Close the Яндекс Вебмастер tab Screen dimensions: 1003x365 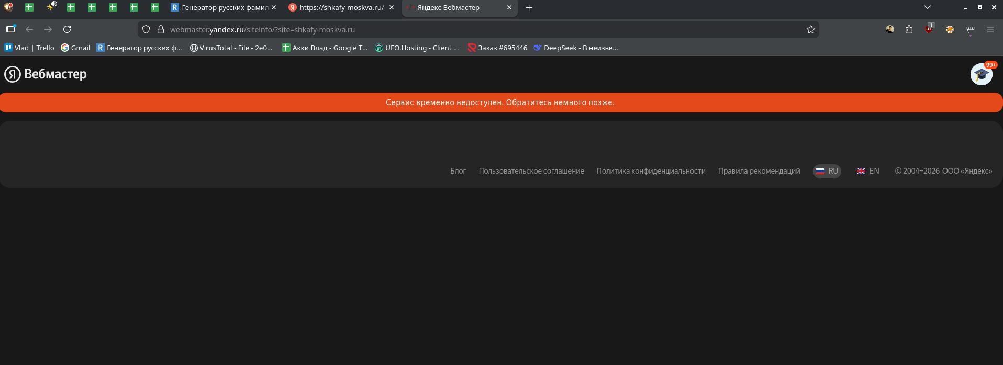509,7
